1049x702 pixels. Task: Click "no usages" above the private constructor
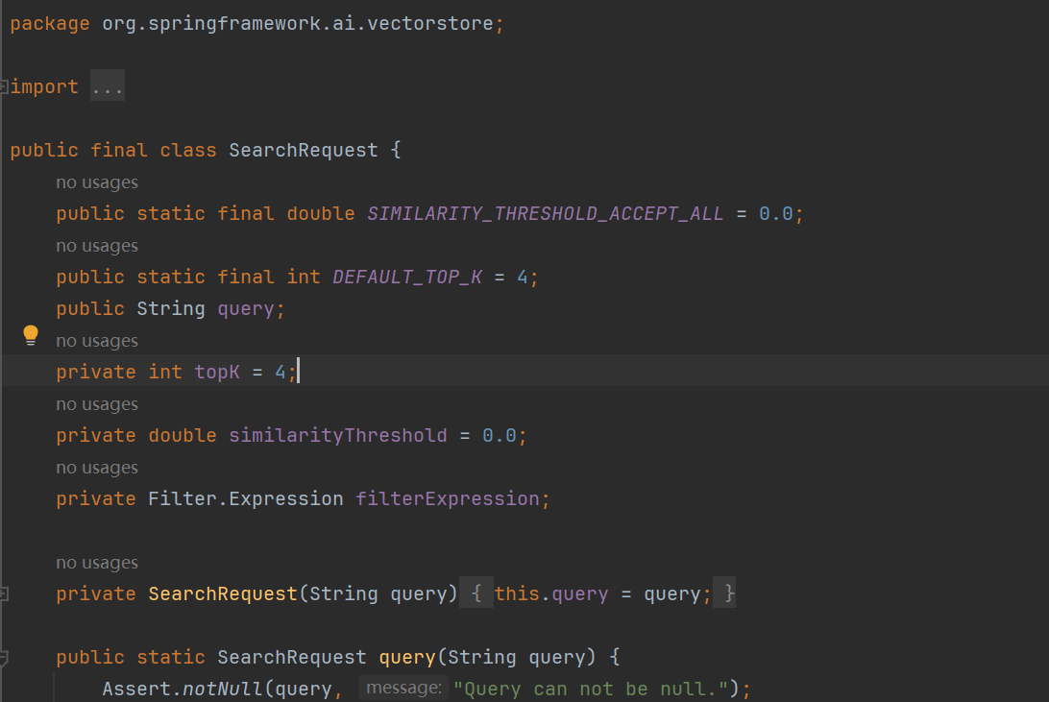tap(96, 562)
